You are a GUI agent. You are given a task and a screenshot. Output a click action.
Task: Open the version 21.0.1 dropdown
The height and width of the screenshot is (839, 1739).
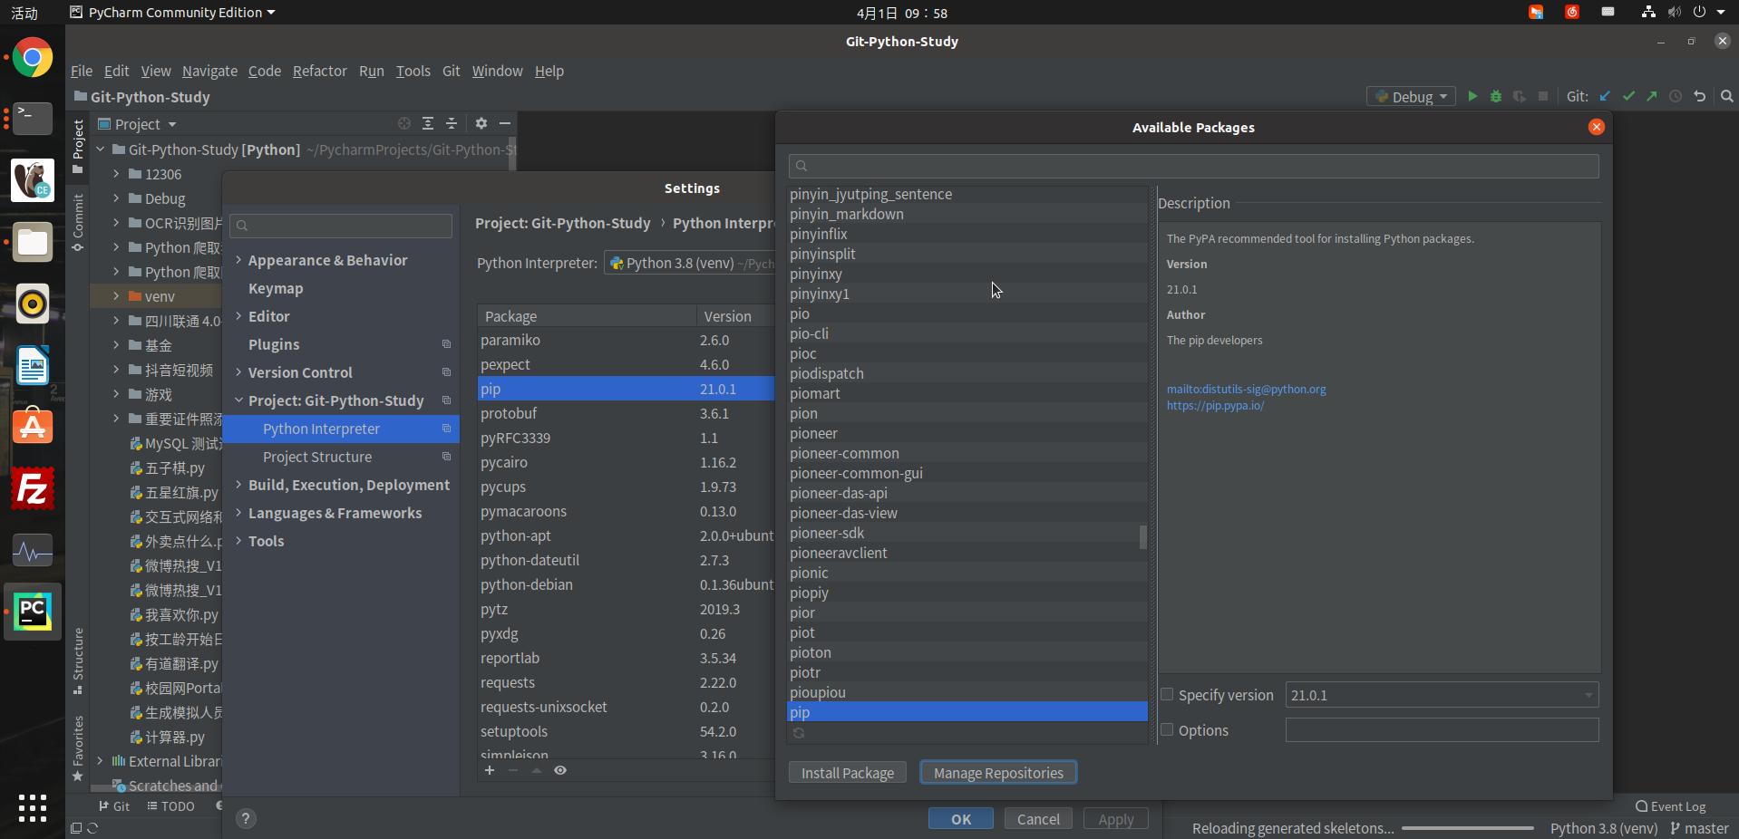point(1442,695)
